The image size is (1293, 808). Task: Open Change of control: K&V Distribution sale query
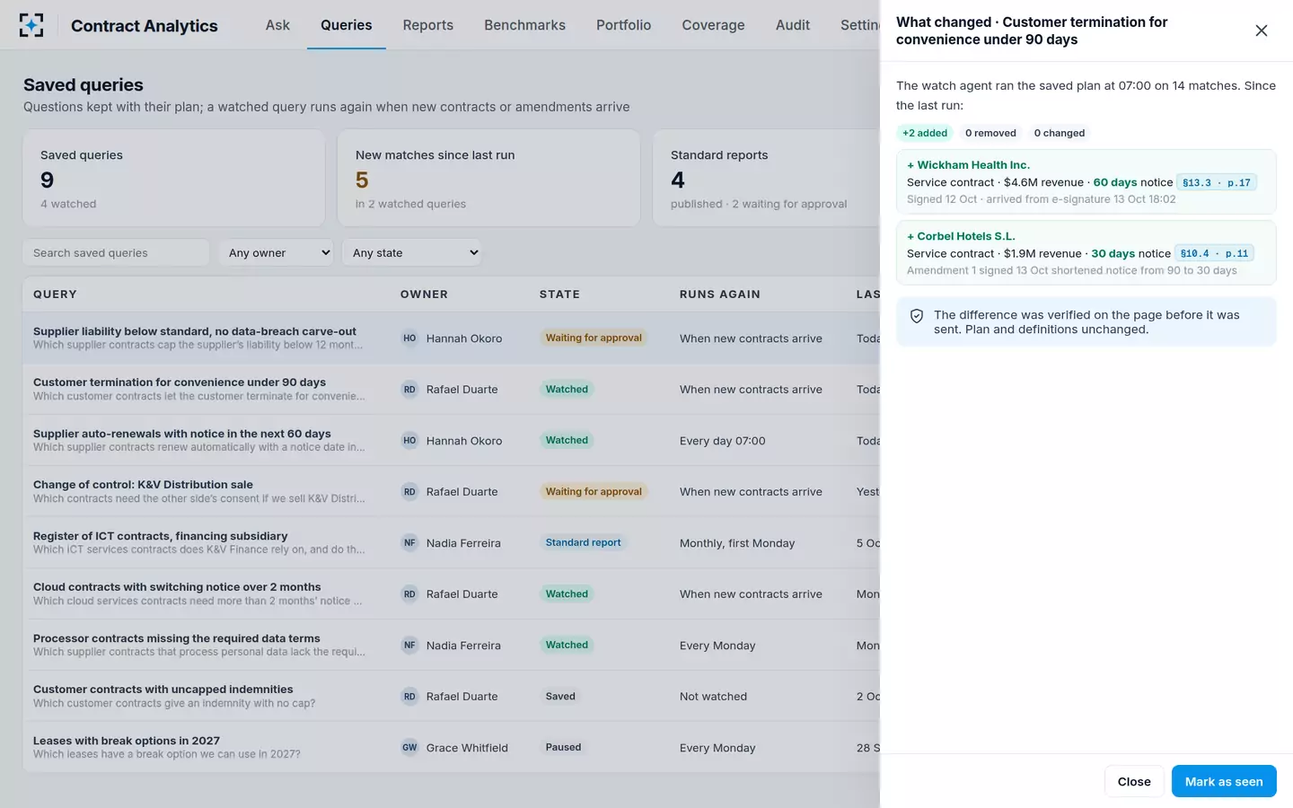click(x=143, y=485)
